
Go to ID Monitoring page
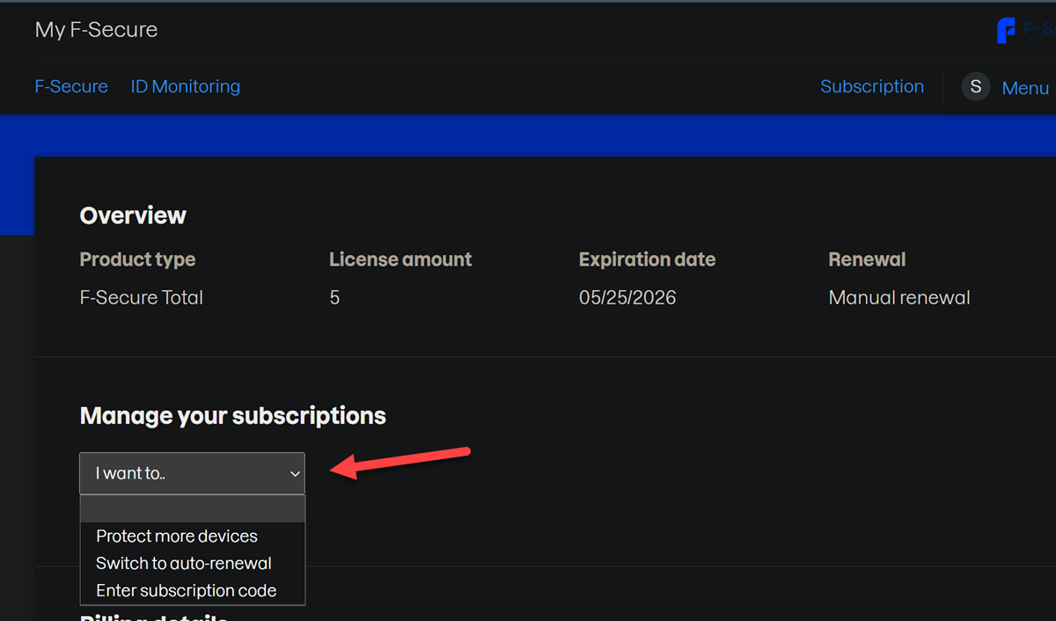185,86
